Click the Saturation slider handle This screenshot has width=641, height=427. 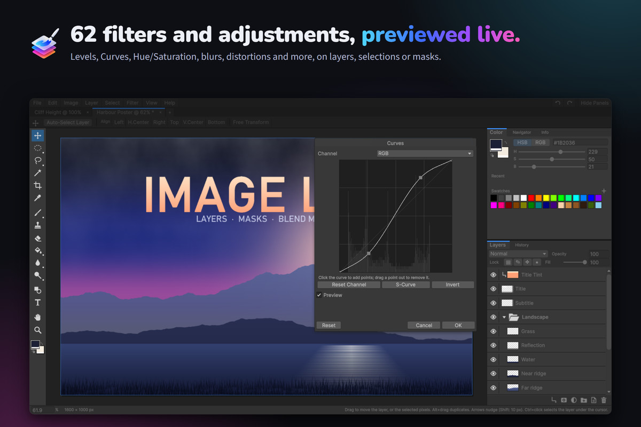click(x=552, y=160)
